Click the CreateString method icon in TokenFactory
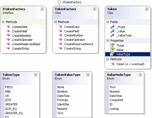 [60, 48]
